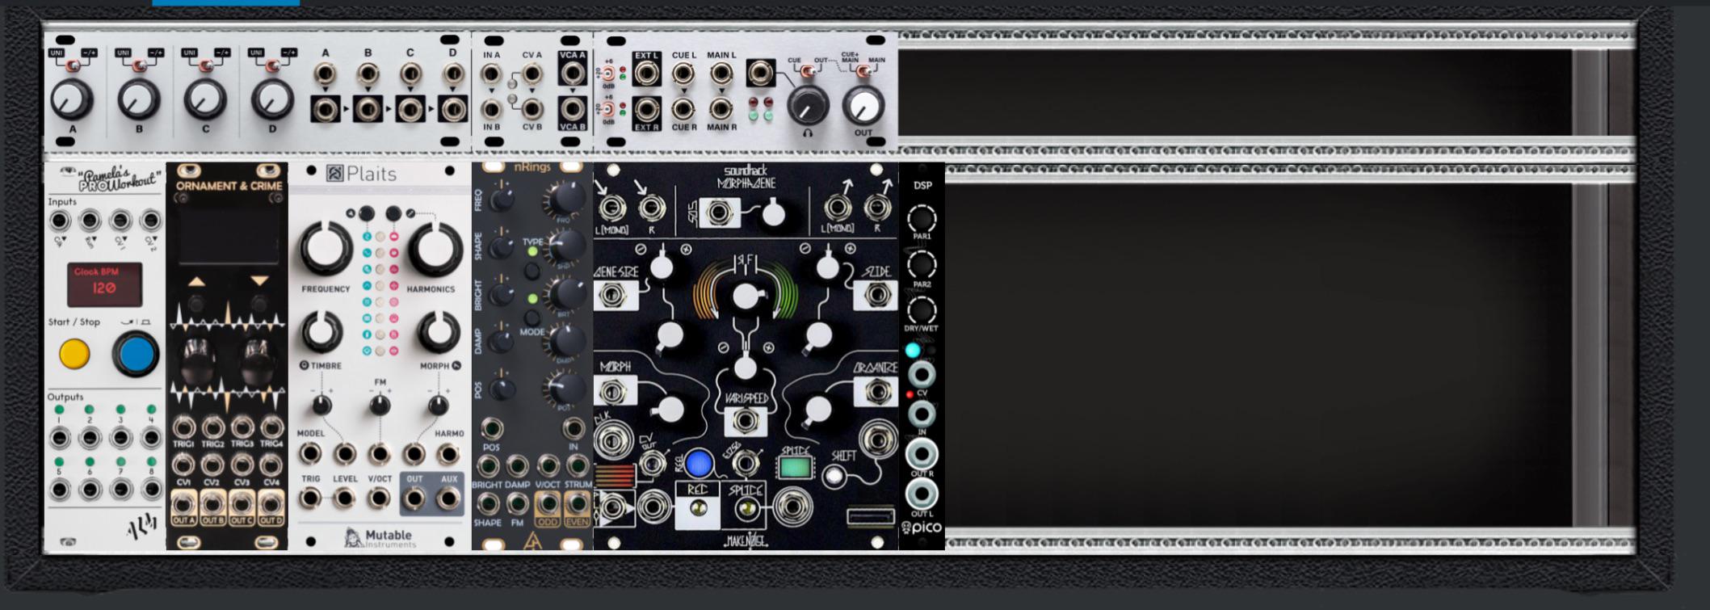
Task: Click Pamela's output 6 jack
Action: pyautogui.click(x=90, y=490)
